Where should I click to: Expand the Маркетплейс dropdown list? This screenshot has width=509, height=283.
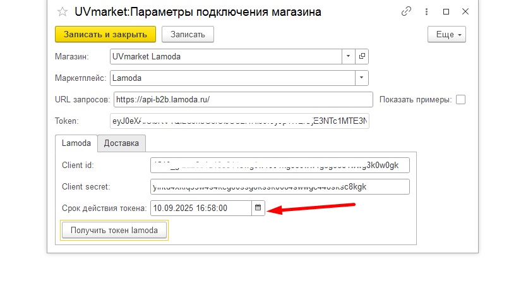362,78
